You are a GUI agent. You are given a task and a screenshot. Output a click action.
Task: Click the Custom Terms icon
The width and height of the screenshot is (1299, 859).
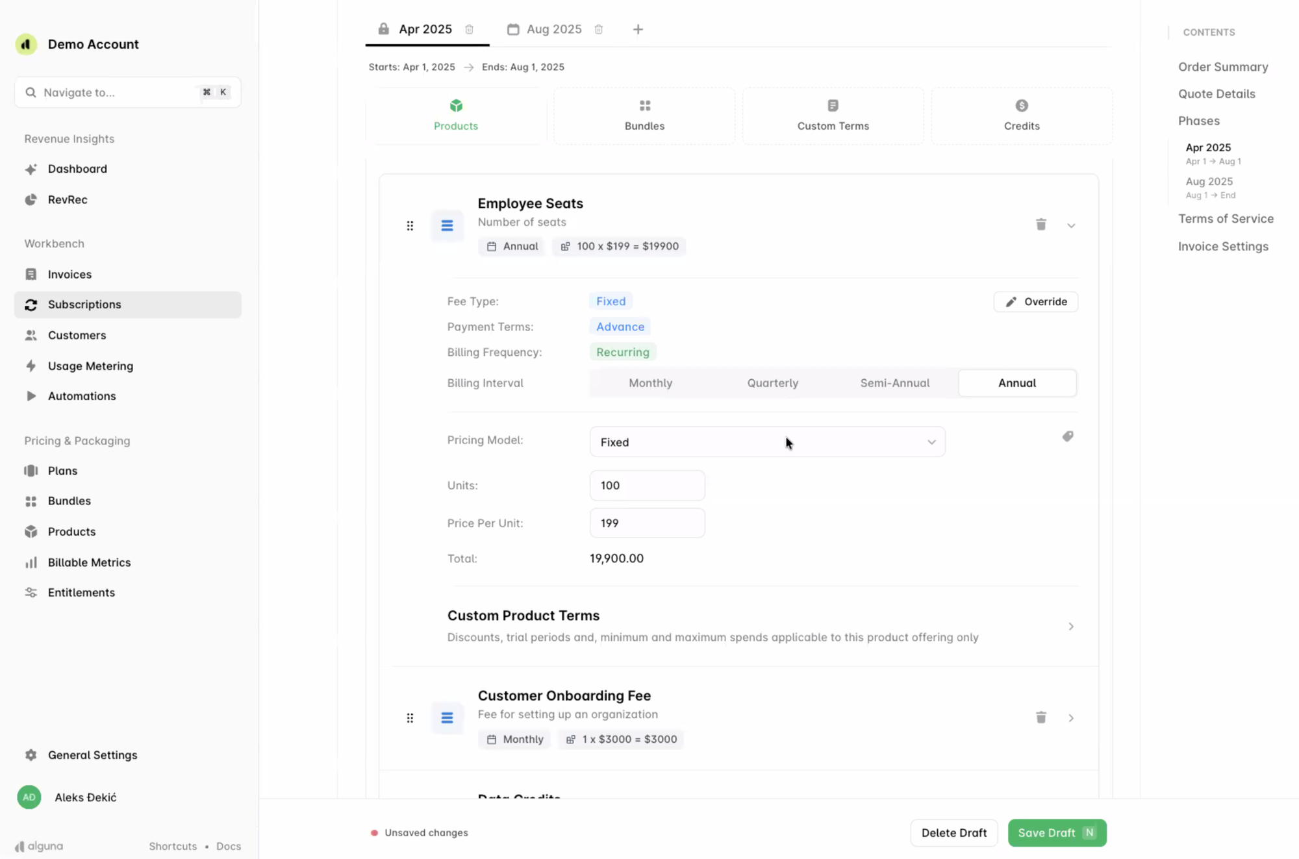coord(833,105)
